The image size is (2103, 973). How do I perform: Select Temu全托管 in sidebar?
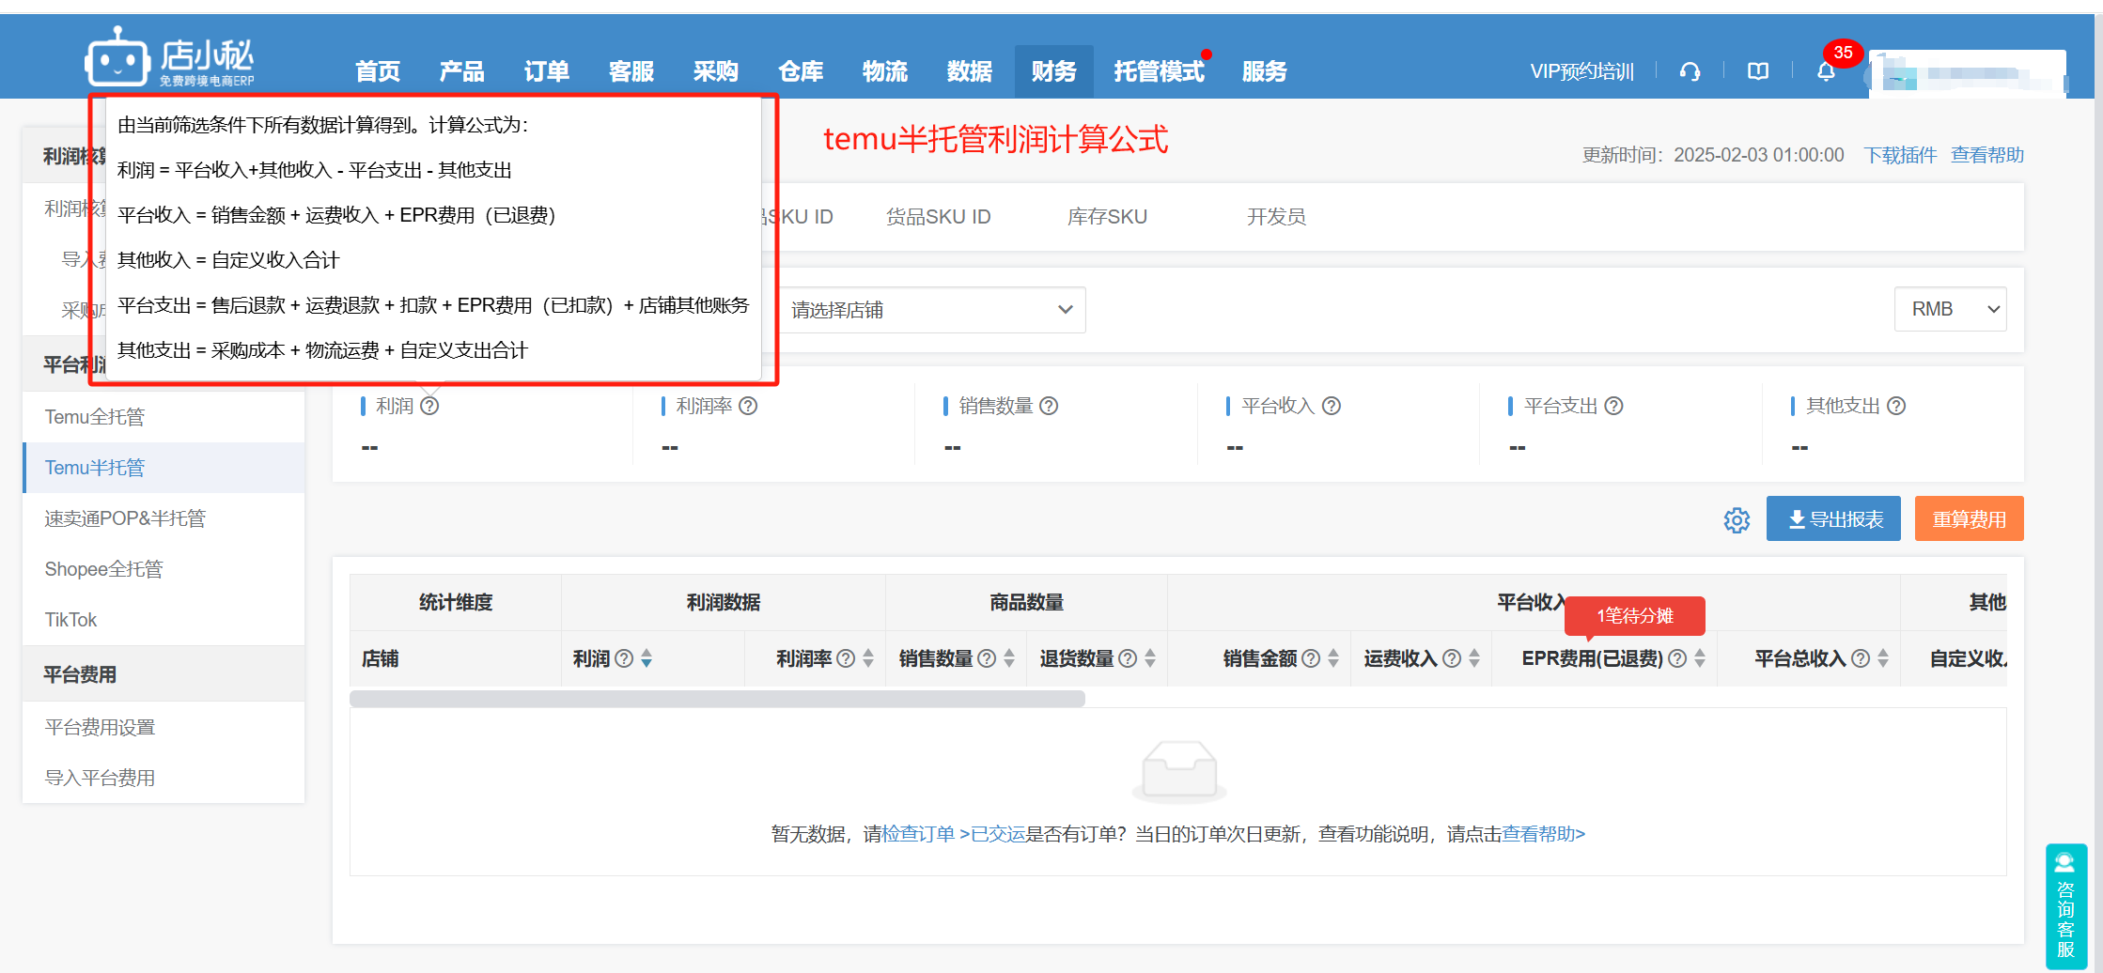[164, 417]
